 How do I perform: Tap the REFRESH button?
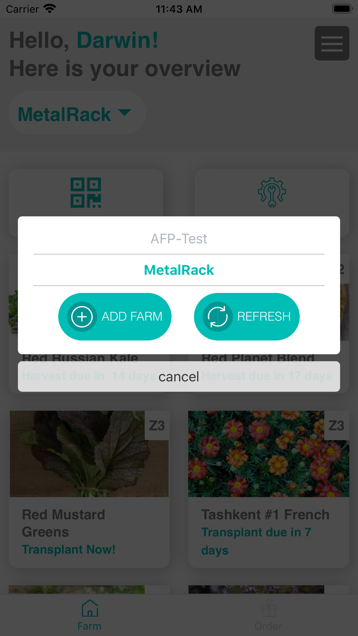247,317
